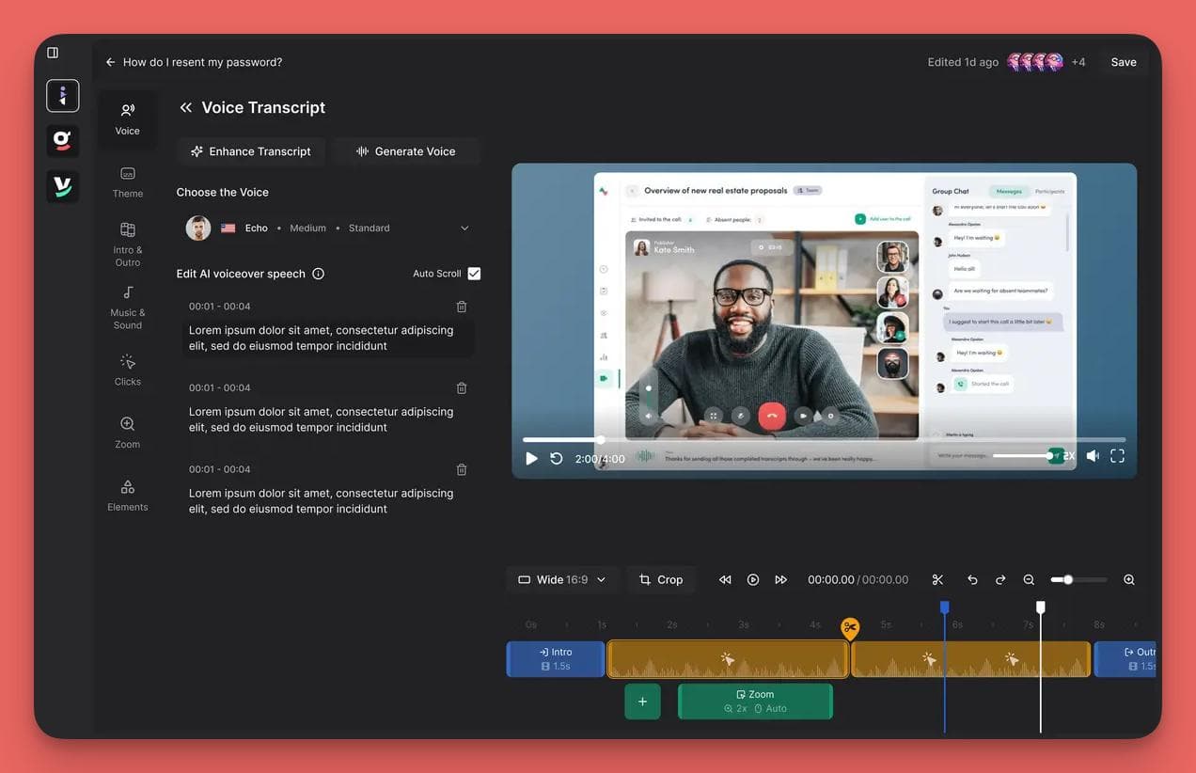This screenshot has height=773, width=1196.
Task: Open the Zoom effects panel
Action: (x=127, y=431)
